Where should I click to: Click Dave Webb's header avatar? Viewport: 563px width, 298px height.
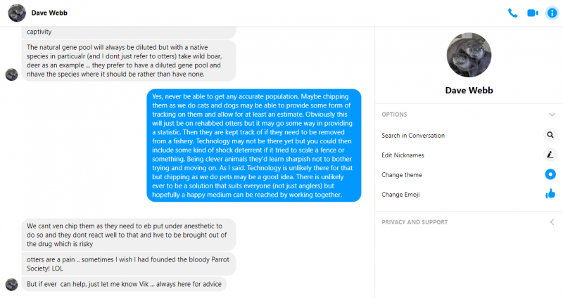coord(17,13)
